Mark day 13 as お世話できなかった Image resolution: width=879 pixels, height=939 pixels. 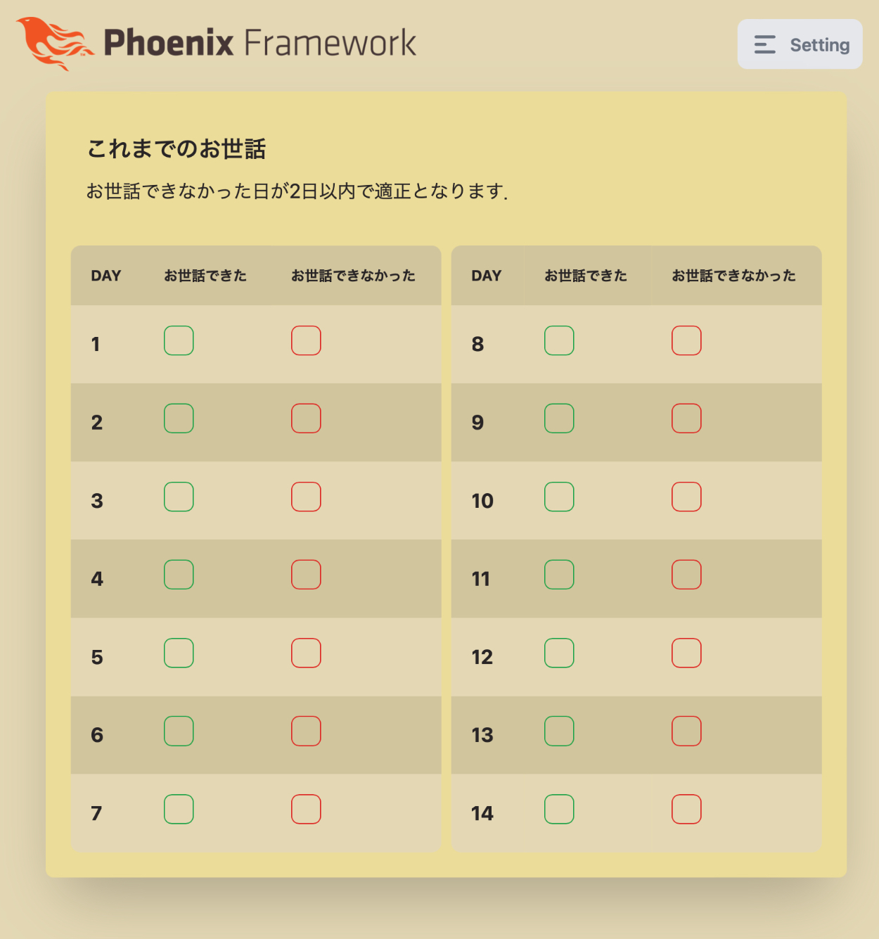click(686, 731)
